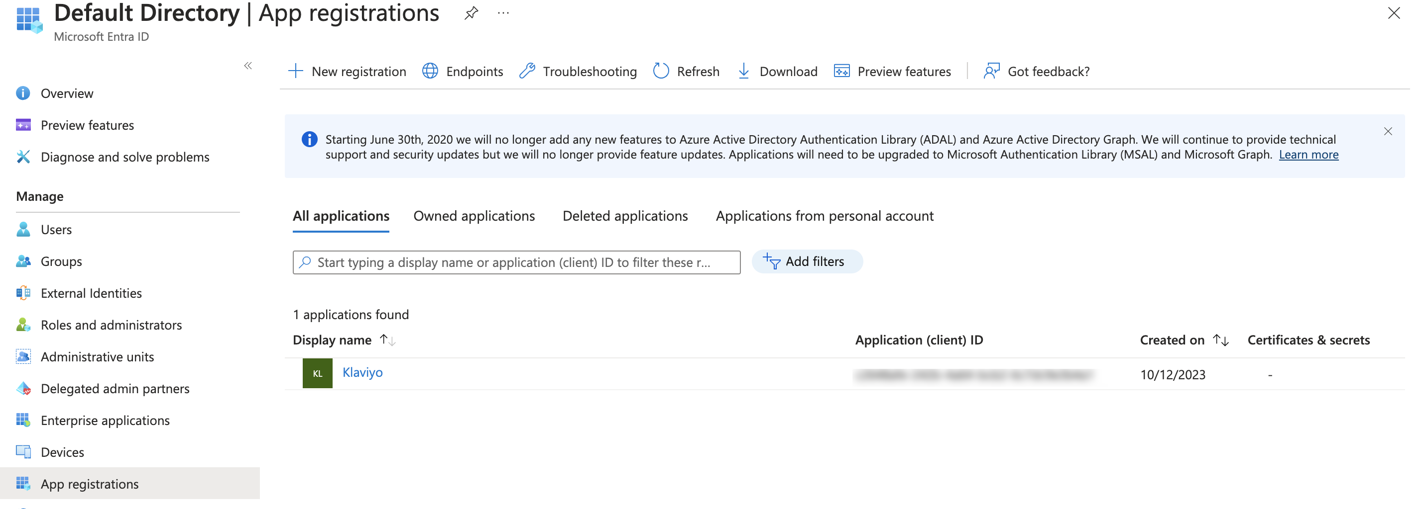1427x509 pixels.
Task: Click the Add filters button
Action: [807, 261]
